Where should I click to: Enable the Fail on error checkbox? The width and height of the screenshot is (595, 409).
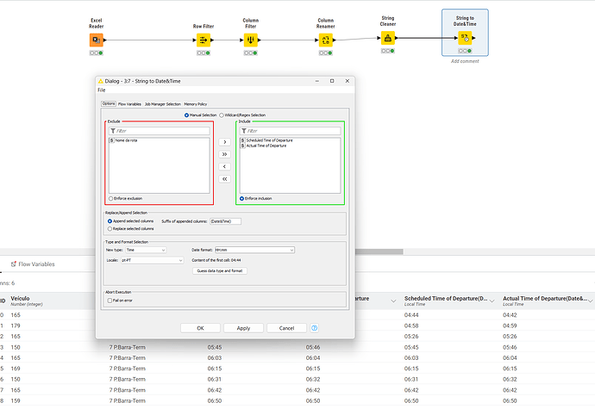(x=110, y=300)
